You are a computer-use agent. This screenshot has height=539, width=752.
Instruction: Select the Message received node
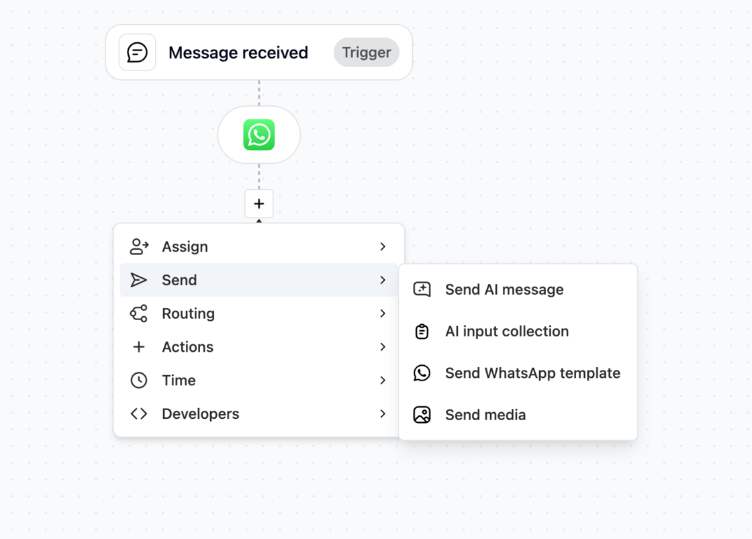259,52
